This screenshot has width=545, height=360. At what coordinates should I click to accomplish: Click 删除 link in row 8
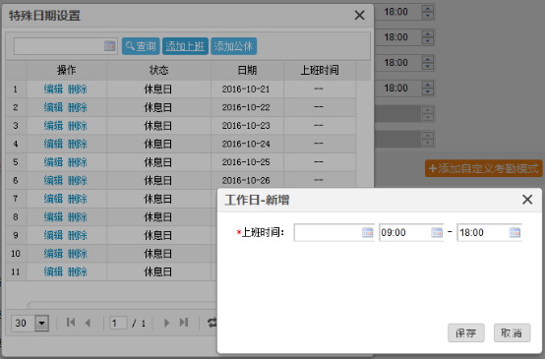click(x=78, y=217)
